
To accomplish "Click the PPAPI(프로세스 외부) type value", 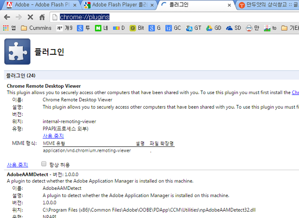I will coord(65,129).
